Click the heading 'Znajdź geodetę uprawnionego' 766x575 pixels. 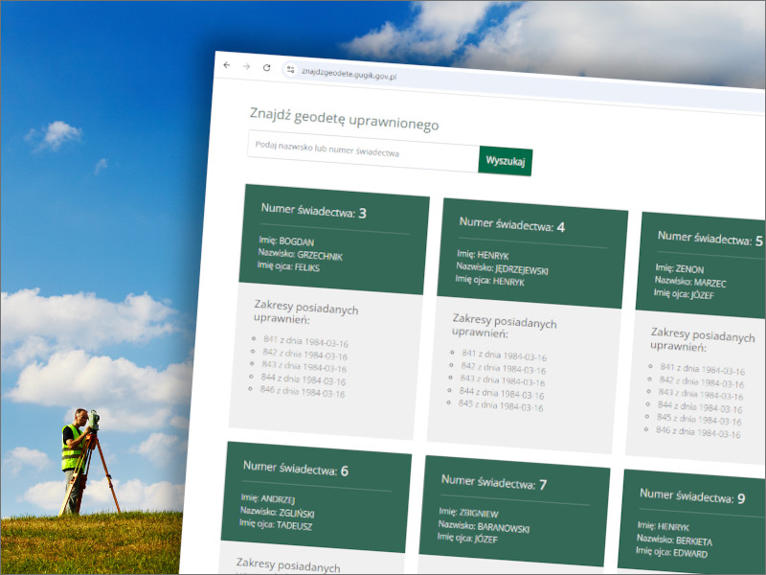click(345, 119)
